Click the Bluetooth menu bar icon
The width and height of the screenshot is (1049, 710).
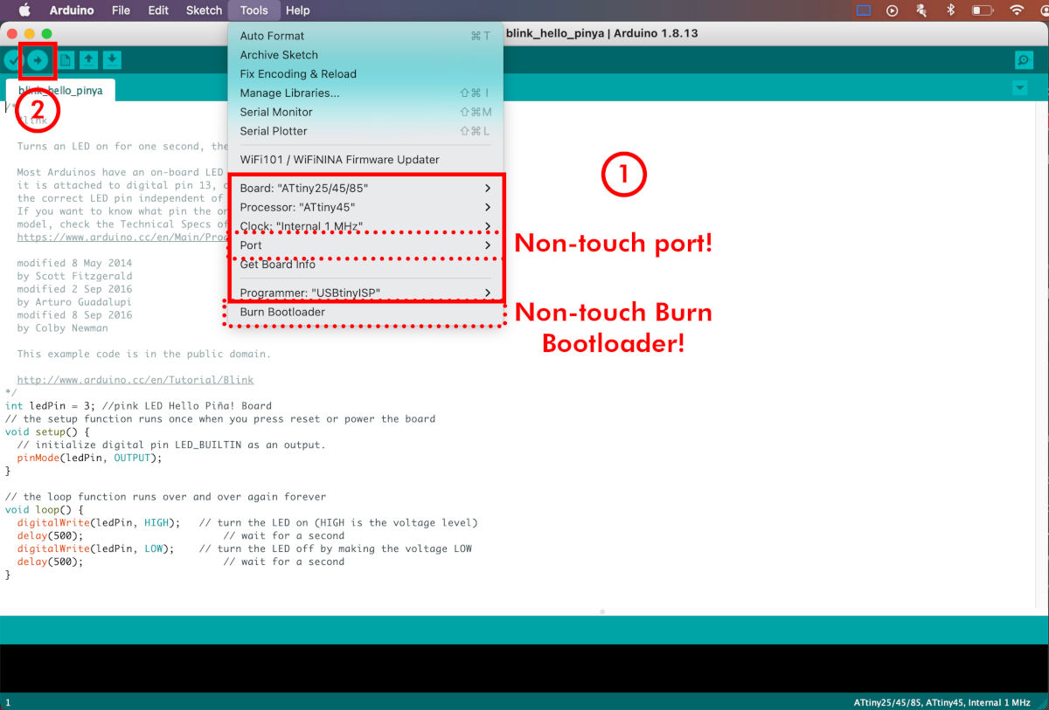click(x=950, y=10)
